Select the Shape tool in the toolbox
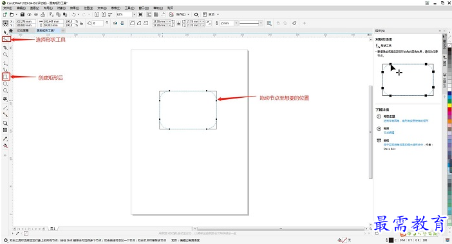 6,39
